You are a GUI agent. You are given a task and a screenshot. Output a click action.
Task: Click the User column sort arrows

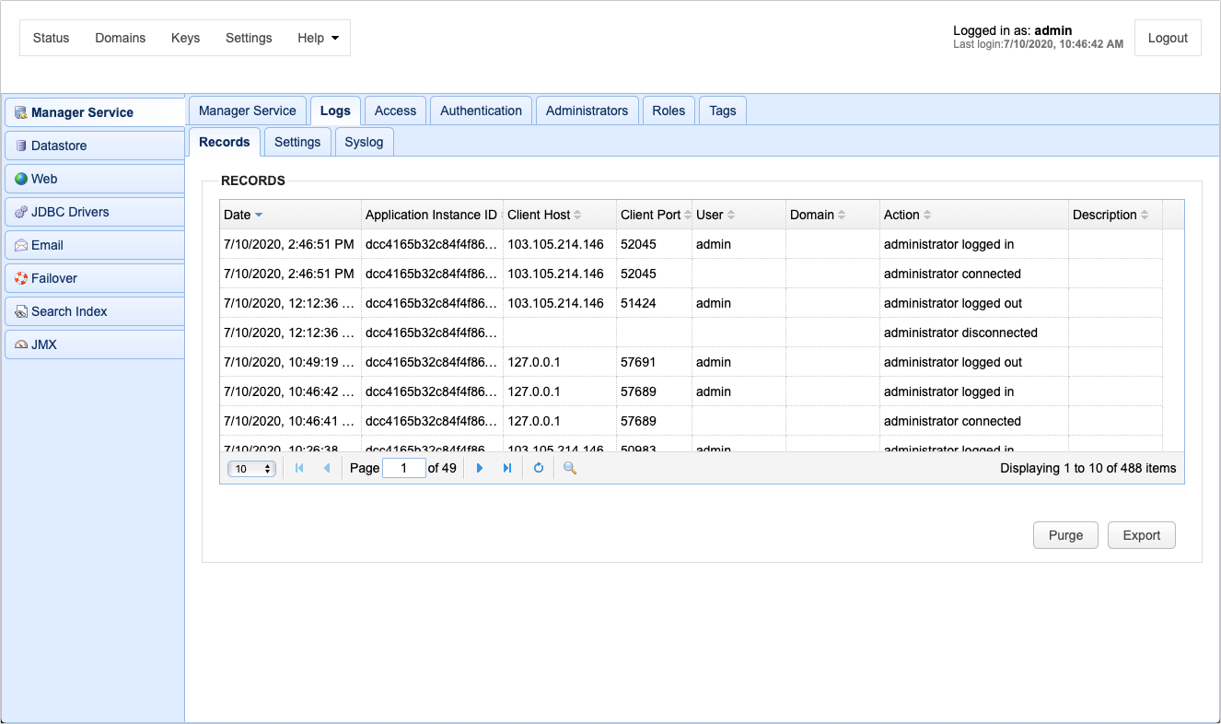pyautogui.click(x=731, y=215)
